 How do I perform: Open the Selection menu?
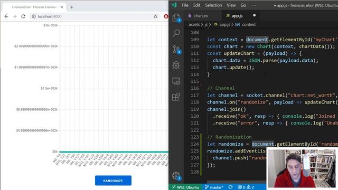tap(213, 5)
